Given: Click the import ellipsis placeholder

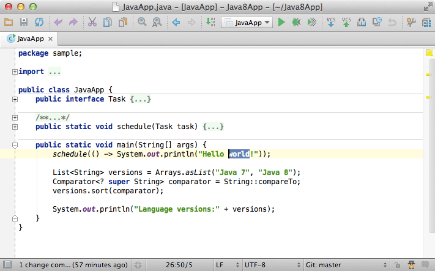Looking at the screenshot, I should [54, 72].
